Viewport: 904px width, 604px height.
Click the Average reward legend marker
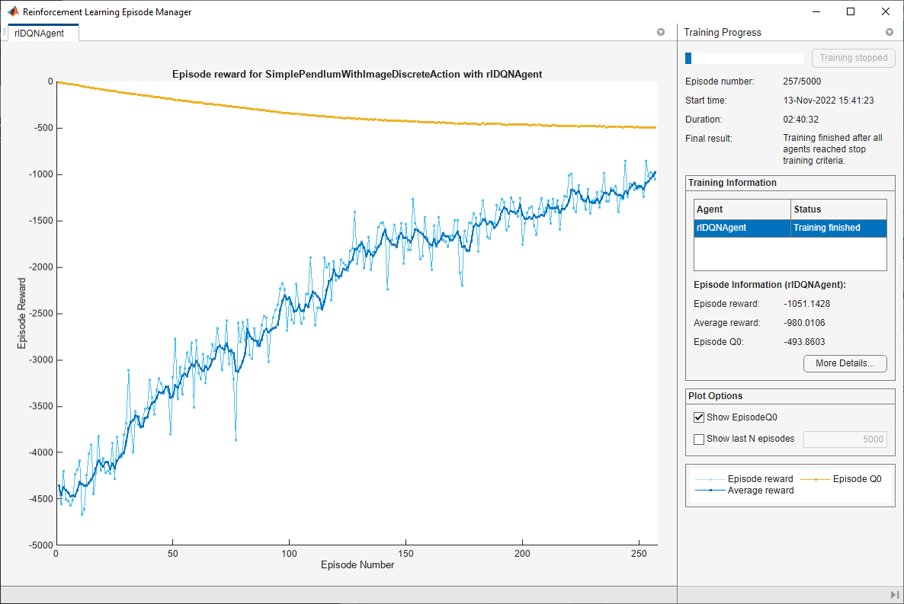pos(711,490)
